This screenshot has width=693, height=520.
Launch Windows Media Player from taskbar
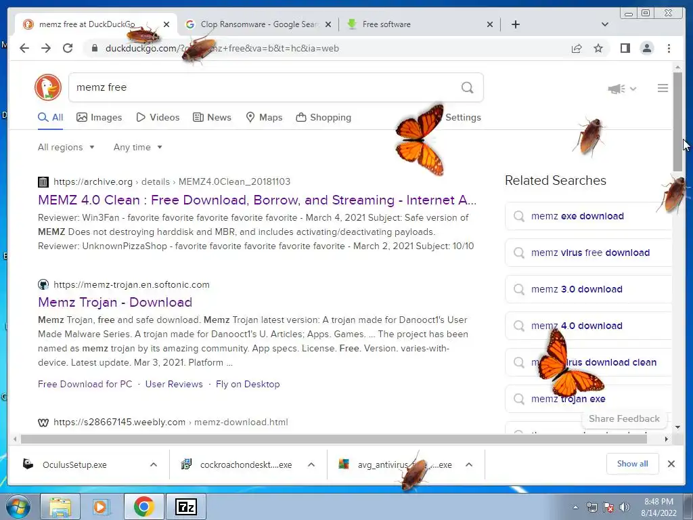[102, 506]
